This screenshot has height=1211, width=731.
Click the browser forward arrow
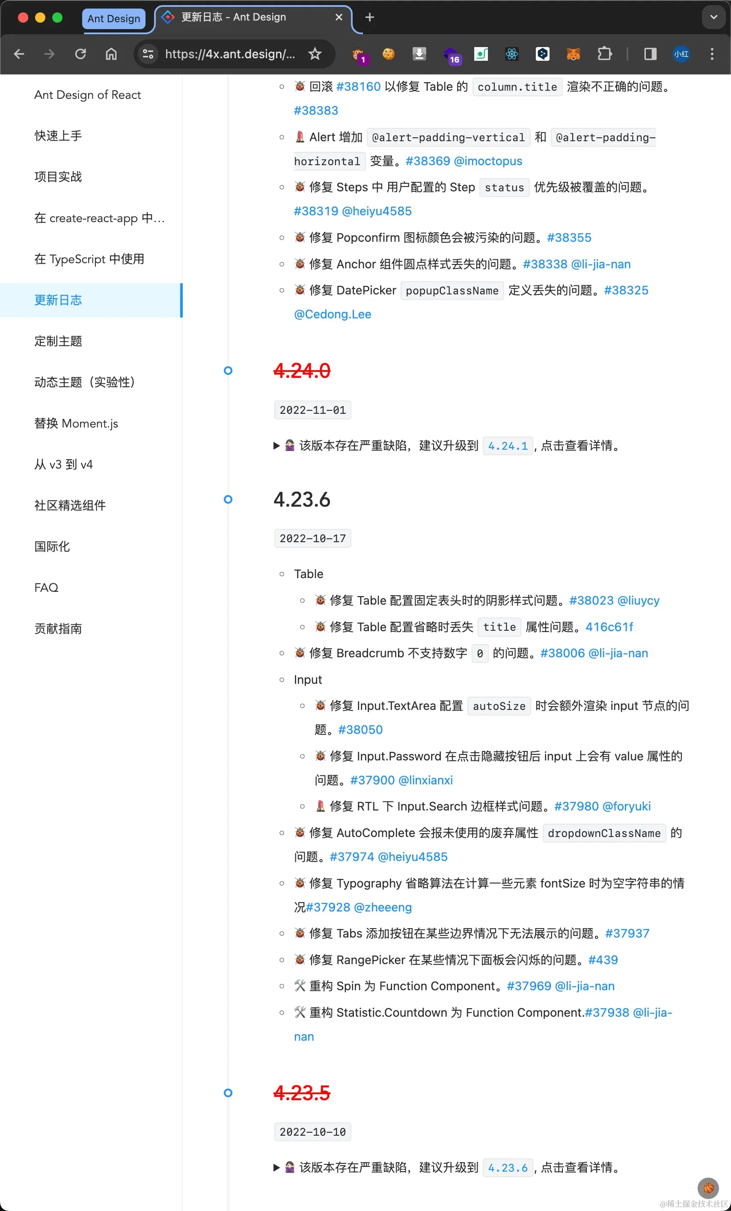point(49,54)
